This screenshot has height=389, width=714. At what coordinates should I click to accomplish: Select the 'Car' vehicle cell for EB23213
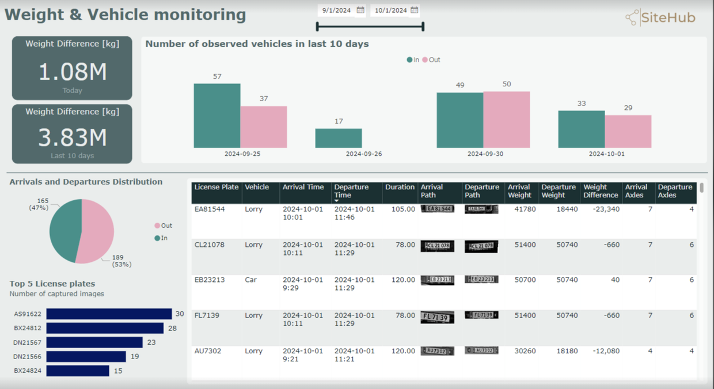(x=251, y=280)
